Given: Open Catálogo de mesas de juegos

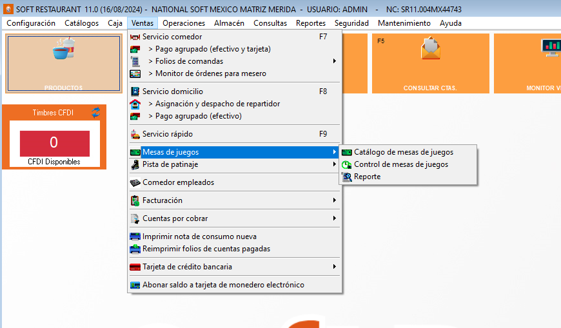Looking at the screenshot, I should (x=408, y=152).
